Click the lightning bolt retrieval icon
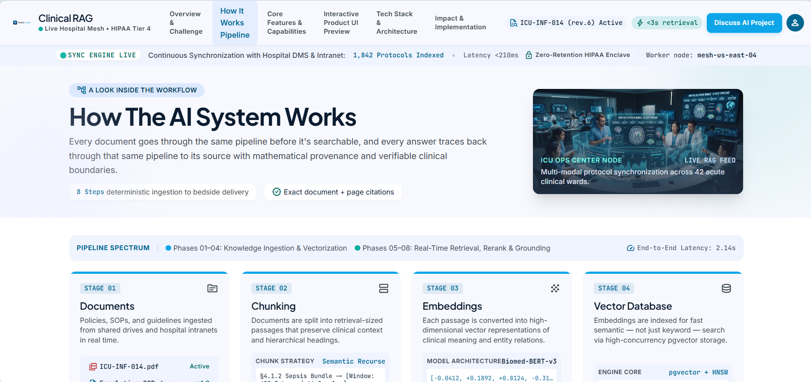Viewport: 811px width, 382px height. point(640,23)
